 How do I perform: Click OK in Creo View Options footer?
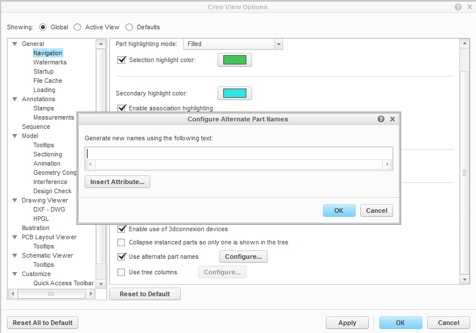coord(401,323)
